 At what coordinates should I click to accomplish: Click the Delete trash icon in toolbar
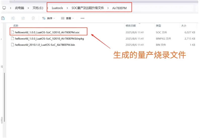[33, 18]
